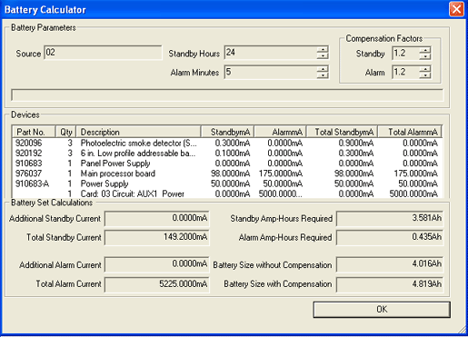Raise the Alarm compensation factor spinner
This screenshot has height=337, width=468.
425,69
